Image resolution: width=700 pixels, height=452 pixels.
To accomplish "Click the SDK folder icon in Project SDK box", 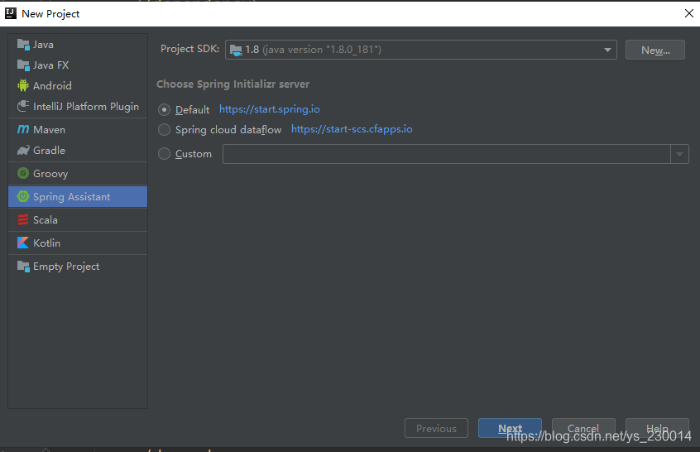I will pyautogui.click(x=236, y=50).
